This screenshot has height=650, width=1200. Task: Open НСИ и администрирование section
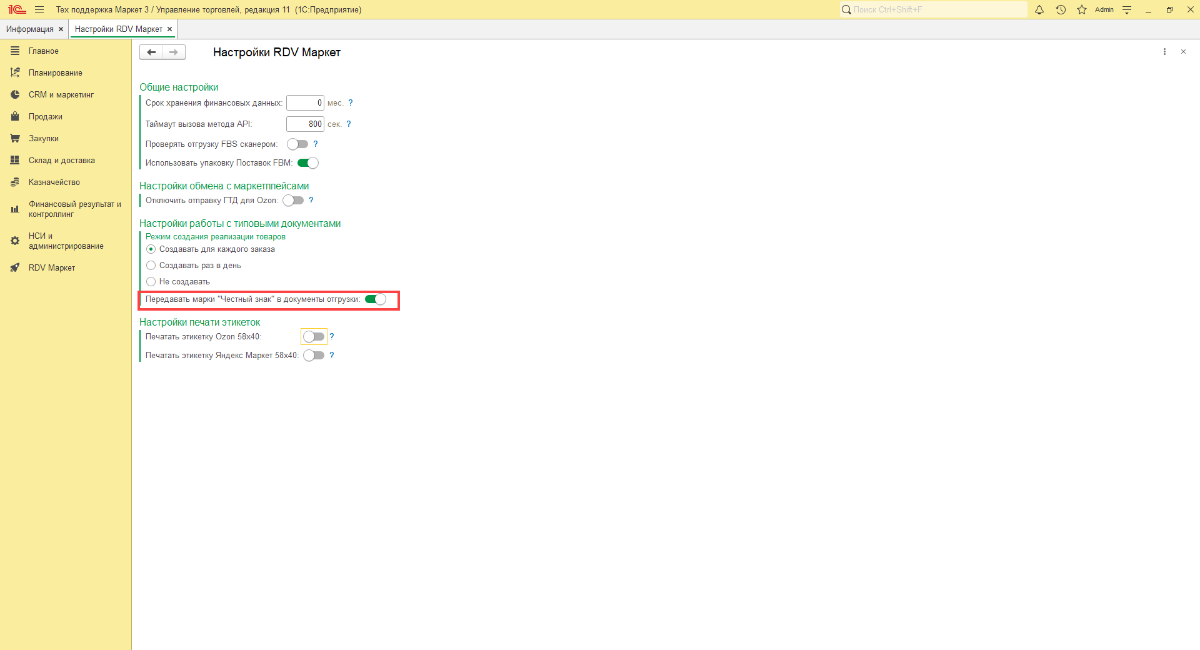tap(66, 241)
